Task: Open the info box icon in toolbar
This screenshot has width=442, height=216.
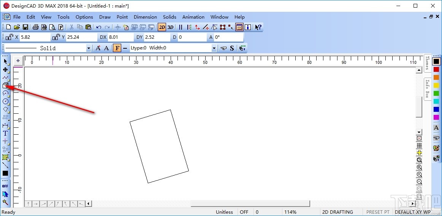Action: click(248, 27)
